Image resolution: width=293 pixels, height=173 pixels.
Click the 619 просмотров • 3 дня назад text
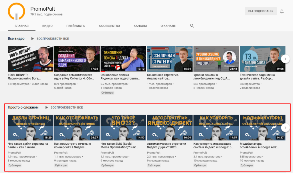28,84
